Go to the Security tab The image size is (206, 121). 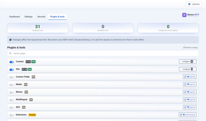tap(41, 17)
